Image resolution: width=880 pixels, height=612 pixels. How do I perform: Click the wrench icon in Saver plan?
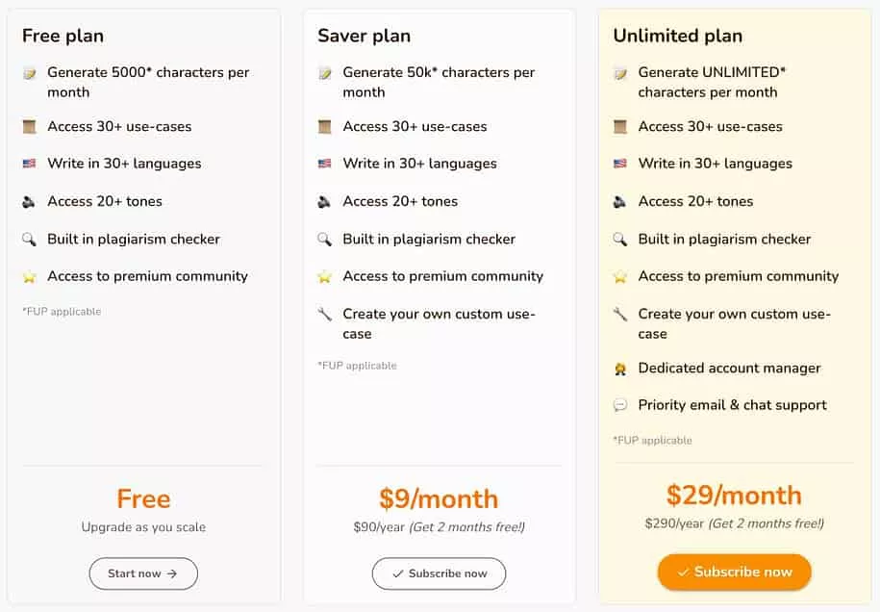point(325,315)
